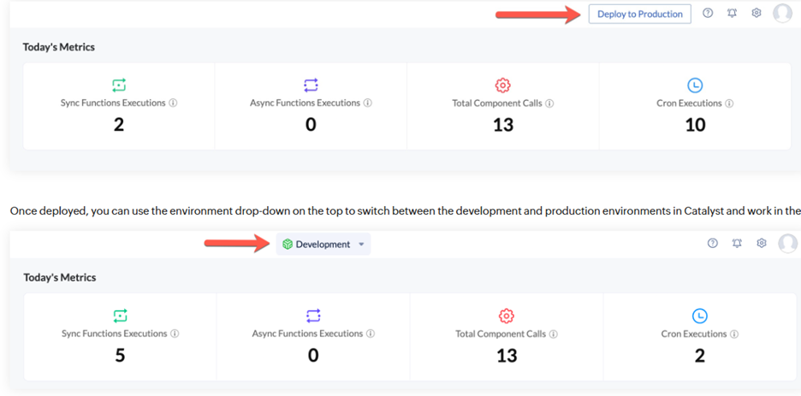This screenshot has width=801, height=396.
Task: Open the Development environment drop-down
Action: [x=323, y=245]
